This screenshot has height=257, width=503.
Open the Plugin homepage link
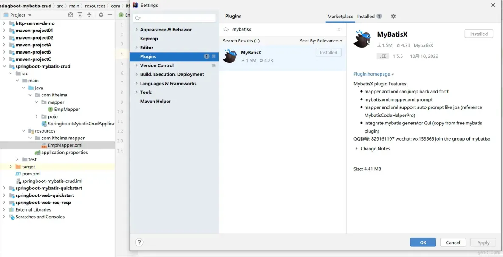(373, 74)
